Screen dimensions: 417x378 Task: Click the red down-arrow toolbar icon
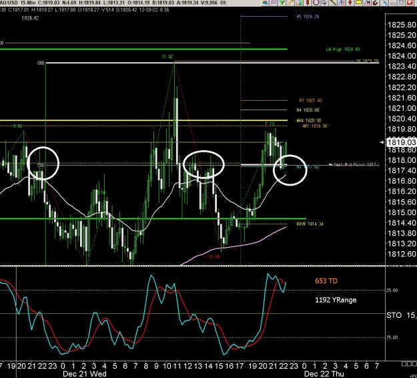pos(350,3)
